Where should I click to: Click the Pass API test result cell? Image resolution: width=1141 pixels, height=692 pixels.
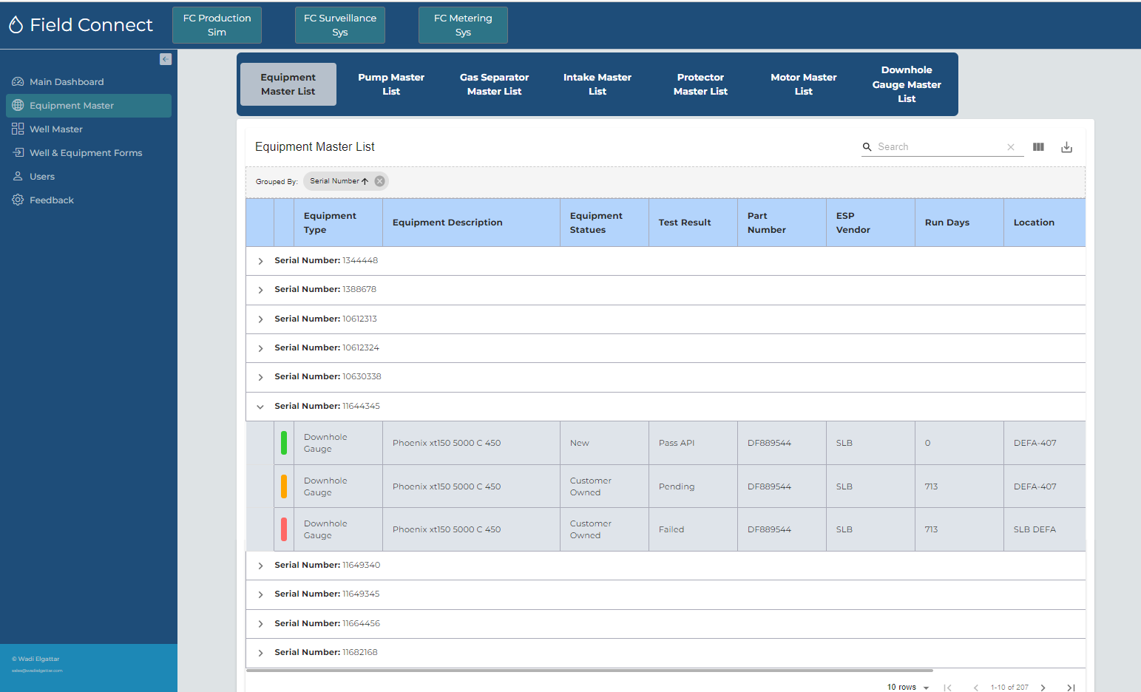pyautogui.click(x=693, y=443)
